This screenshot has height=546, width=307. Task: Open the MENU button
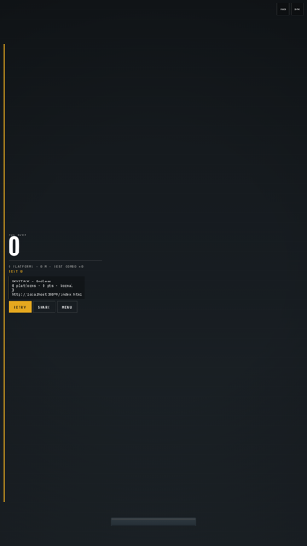pyautogui.click(x=67, y=307)
